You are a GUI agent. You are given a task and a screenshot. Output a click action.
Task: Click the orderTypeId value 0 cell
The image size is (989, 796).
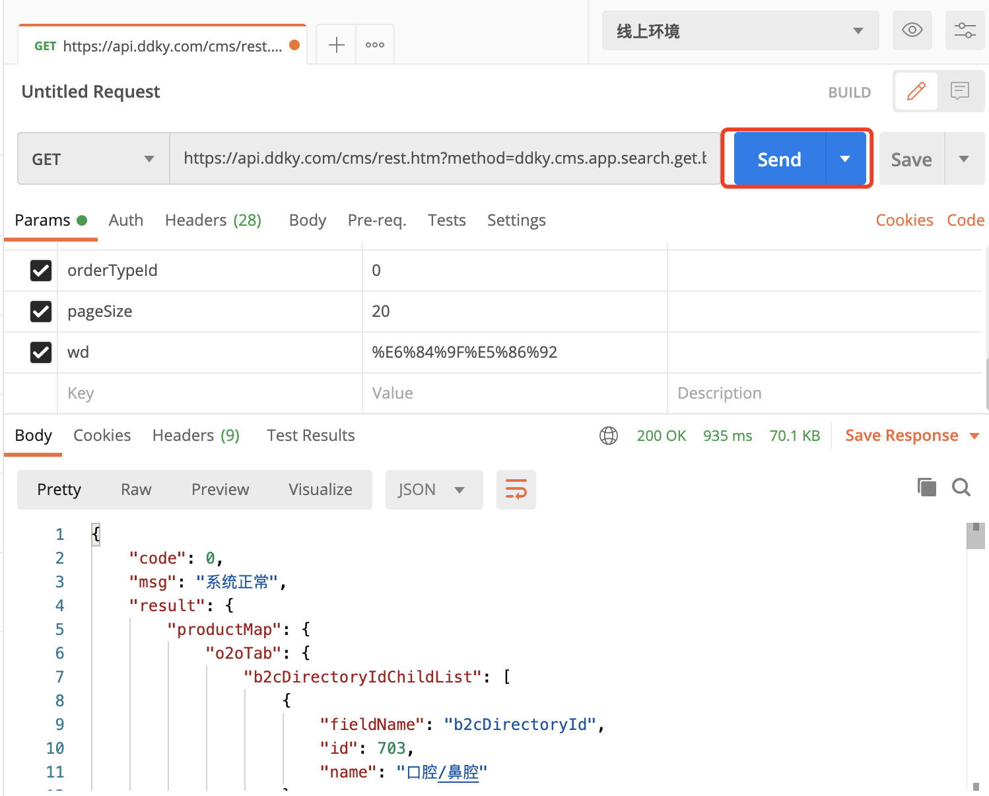pos(515,271)
